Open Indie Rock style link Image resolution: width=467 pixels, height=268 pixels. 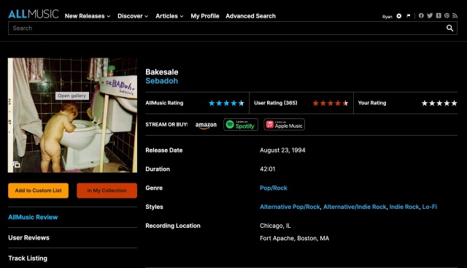[404, 207]
